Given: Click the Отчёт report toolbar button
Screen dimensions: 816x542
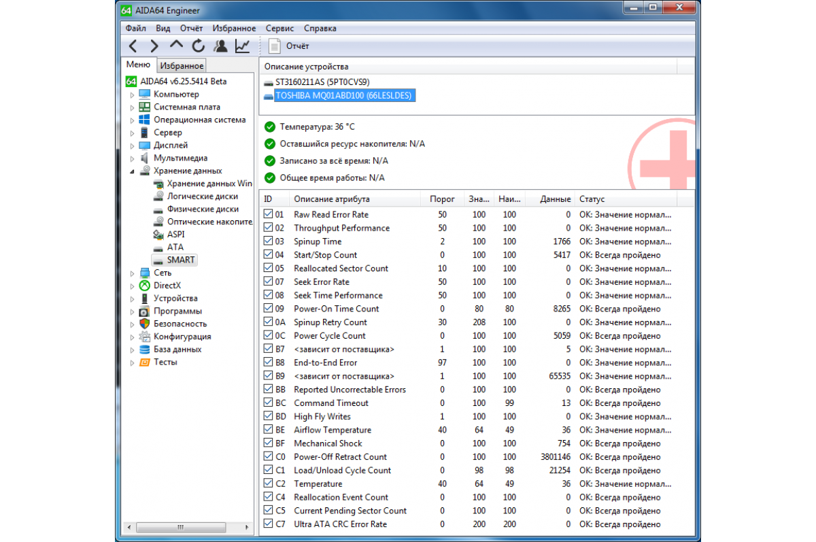Looking at the screenshot, I should pyautogui.click(x=289, y=46).
